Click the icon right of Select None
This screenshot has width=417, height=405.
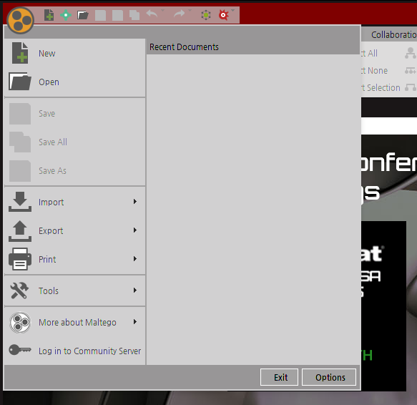(411, 71)
